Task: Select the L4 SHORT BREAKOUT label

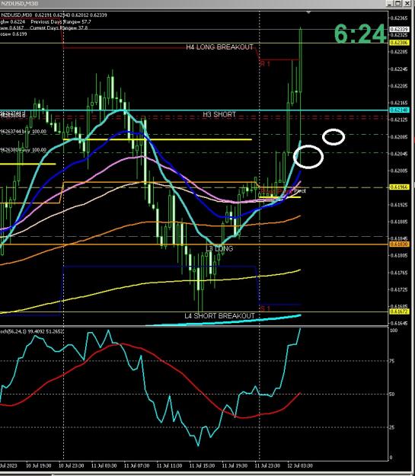Action: coord(219,316)
